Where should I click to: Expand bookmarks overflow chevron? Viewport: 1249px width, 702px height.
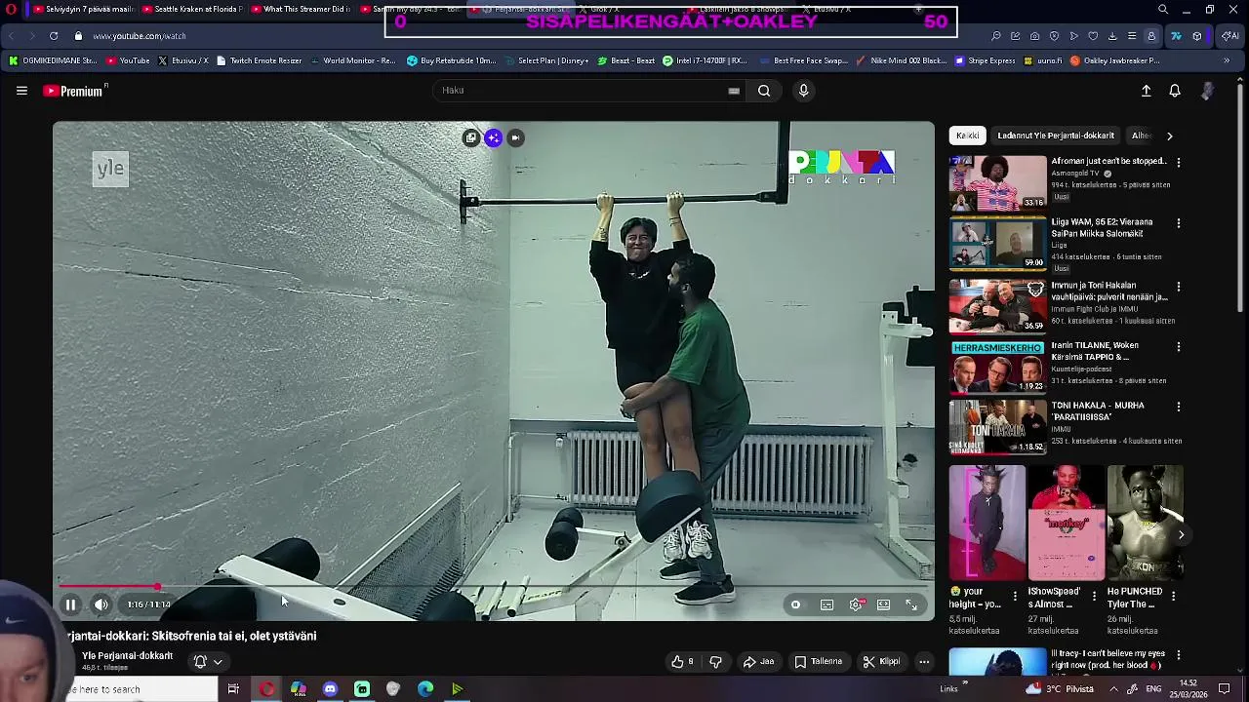pos(1227,60)
